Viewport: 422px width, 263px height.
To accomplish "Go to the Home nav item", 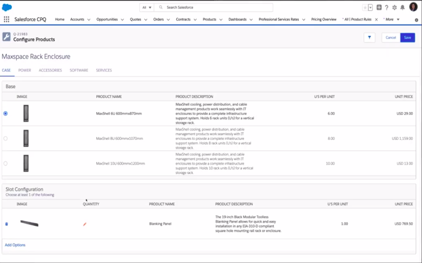I will pyautogui.click(x=60, y=19).
